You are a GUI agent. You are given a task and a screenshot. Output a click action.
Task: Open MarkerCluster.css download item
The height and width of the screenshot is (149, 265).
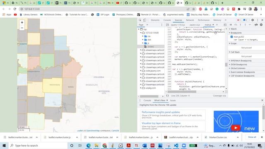[218, 137]
